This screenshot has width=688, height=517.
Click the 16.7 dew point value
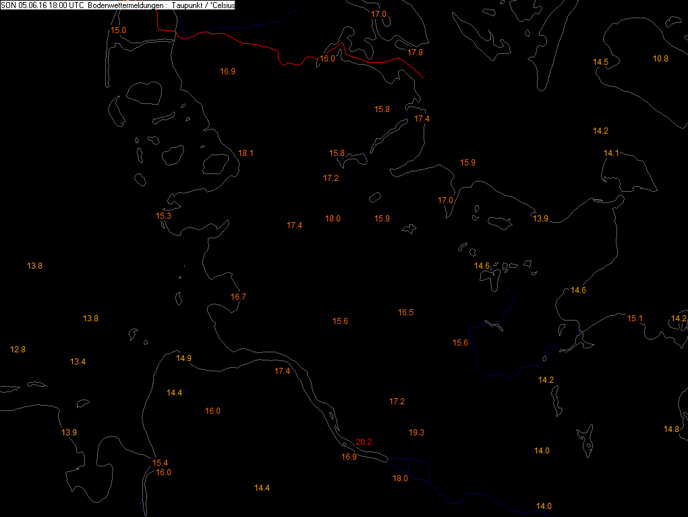(x=238, y=297)
